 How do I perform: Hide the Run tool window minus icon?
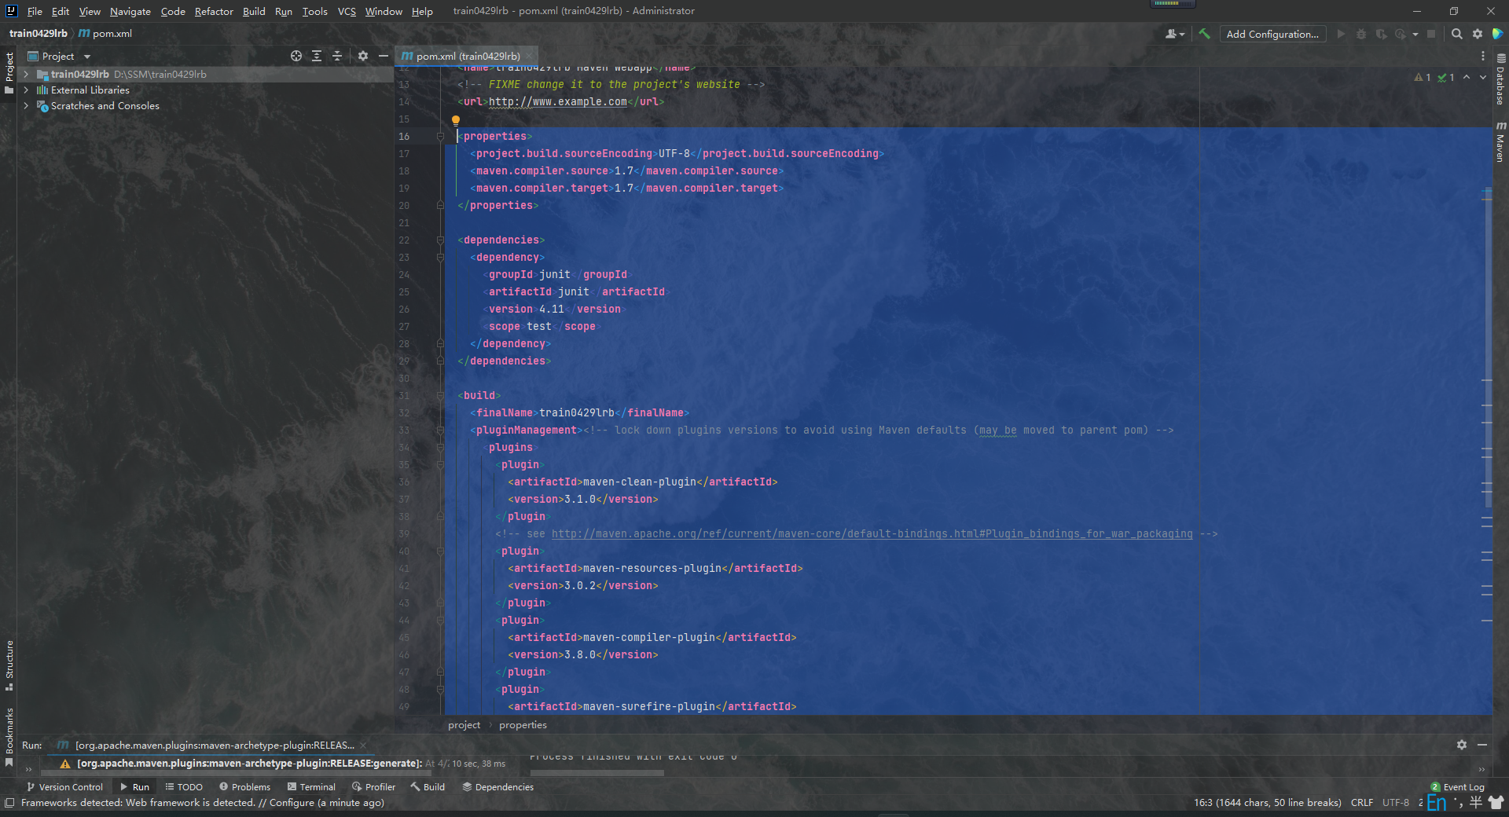1482,745
